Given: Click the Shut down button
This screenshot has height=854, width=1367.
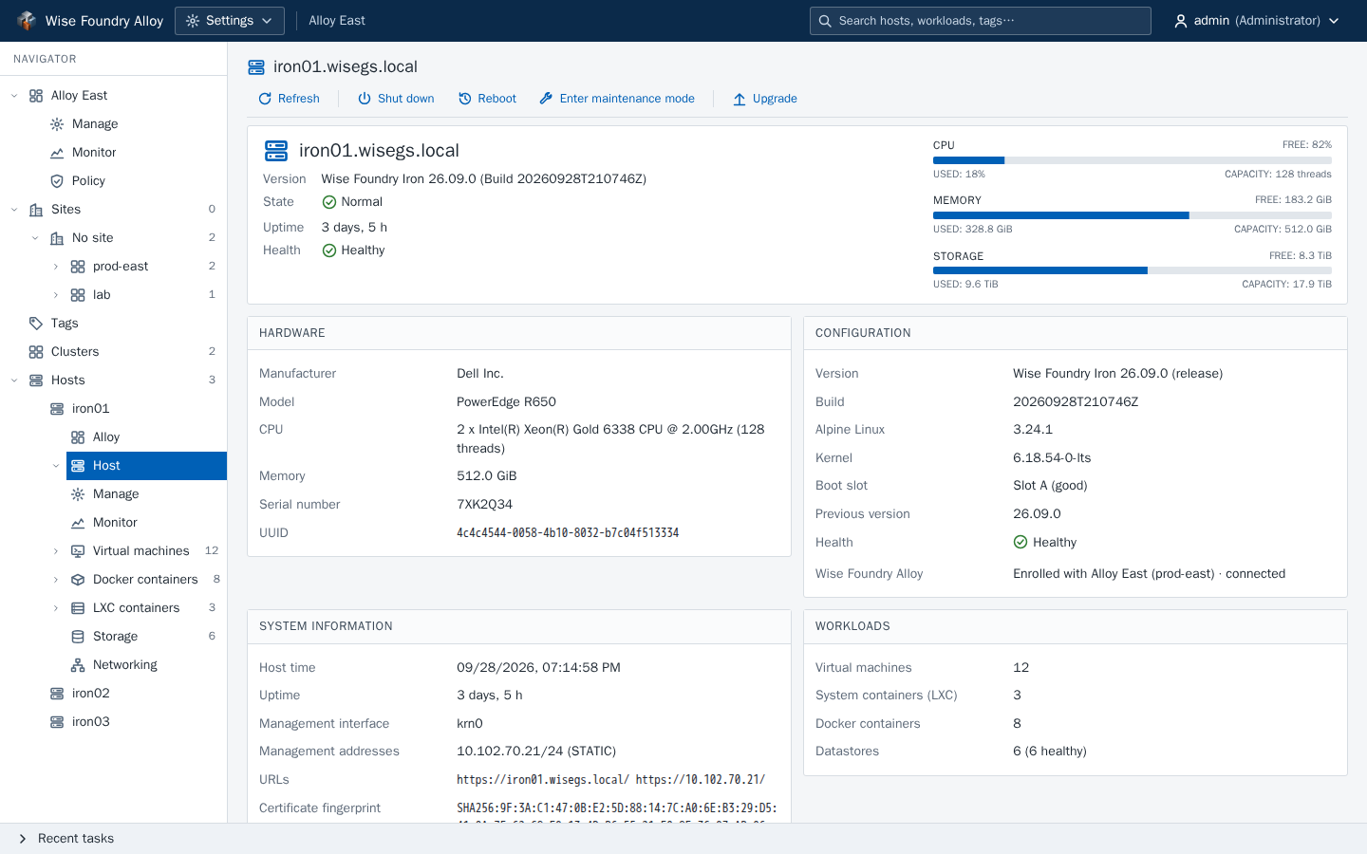Looking at the screenshot, I should click(x=396, y=99).
